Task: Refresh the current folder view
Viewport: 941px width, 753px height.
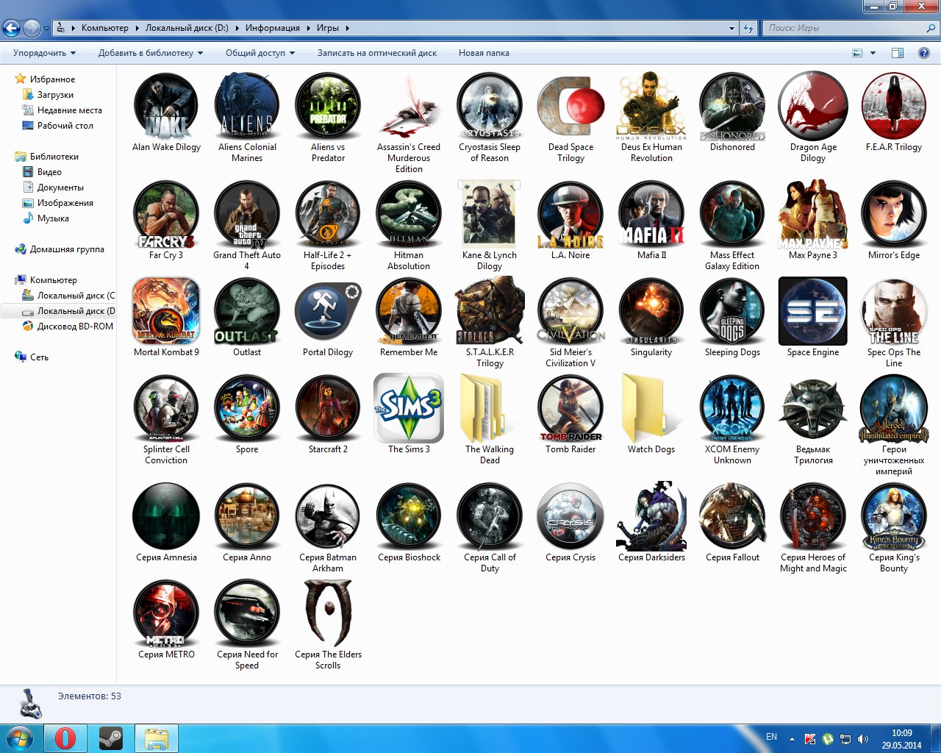Action: (748, 28)
